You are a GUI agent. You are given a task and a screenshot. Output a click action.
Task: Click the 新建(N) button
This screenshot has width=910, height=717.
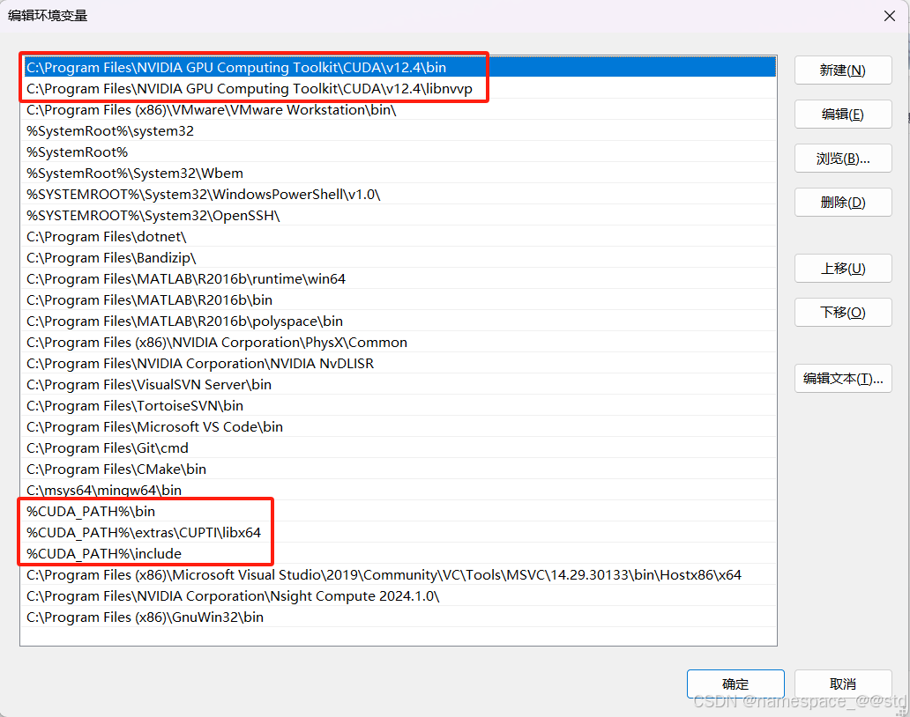(843, 70)
